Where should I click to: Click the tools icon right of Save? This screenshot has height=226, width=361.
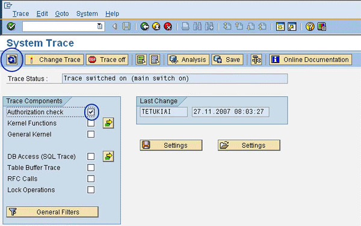[x=256, y=60]
